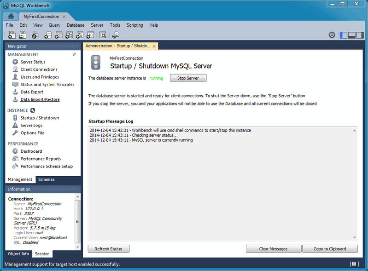Switch to the Schemas navigator tab

46,179
